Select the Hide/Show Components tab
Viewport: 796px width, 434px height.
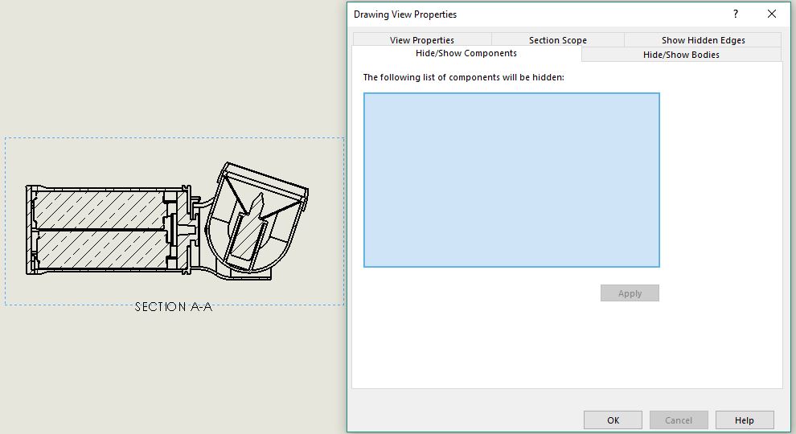466,54
